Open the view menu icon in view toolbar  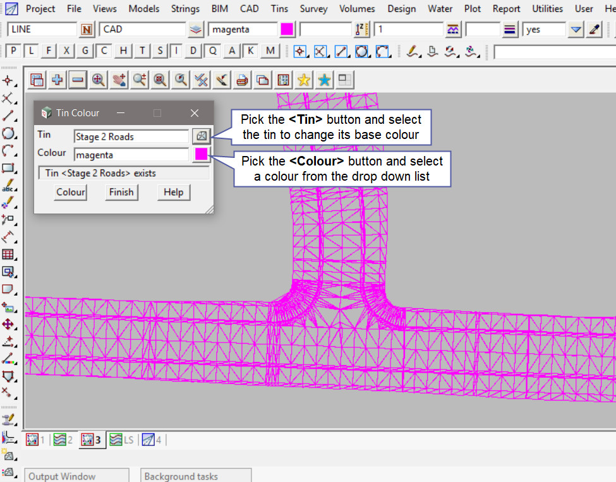click(37, 80)
